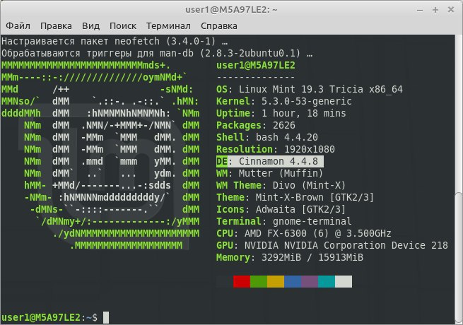The height and width of the screenshot is (325, 463).
Task: Click the bottom prompt text 'user1@M5A97LE2:~$'
Action: tap(49, 318)
